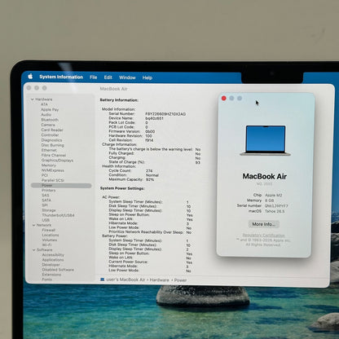Click the "State of Charge (%)" row

click(154, 162)
